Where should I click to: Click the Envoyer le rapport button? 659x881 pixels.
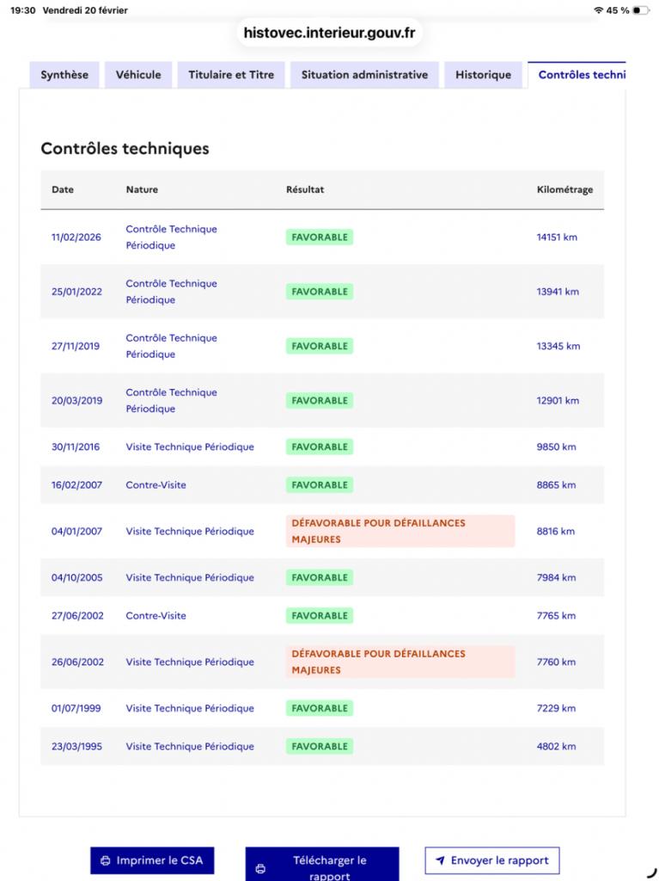point(492,860)
